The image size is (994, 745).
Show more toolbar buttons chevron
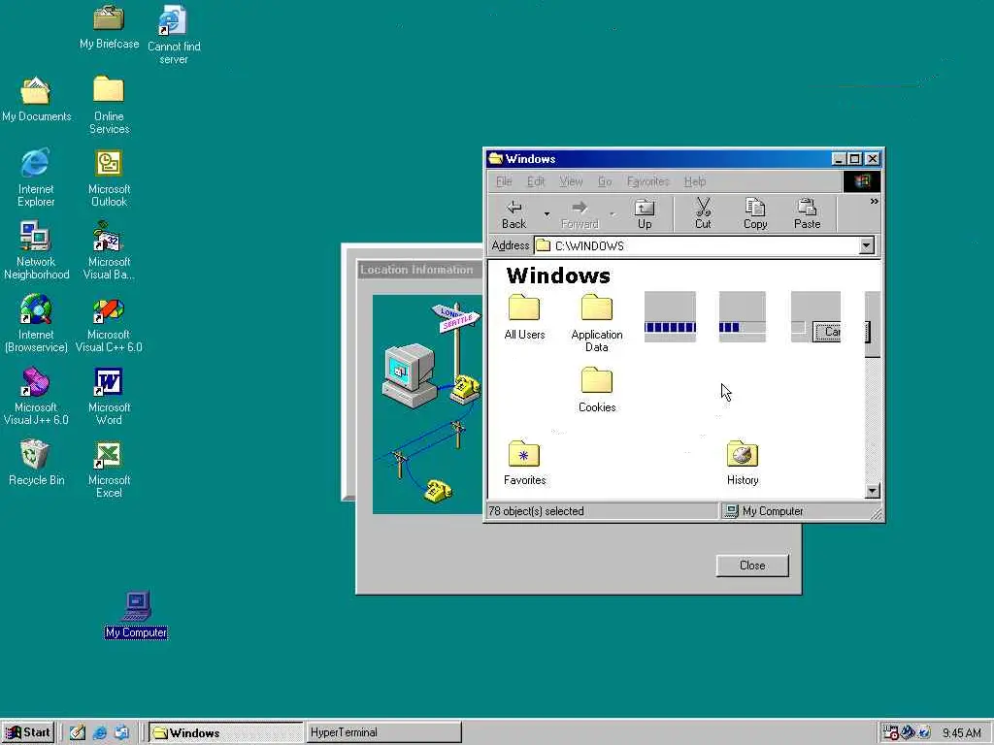[x=875, y=202]
